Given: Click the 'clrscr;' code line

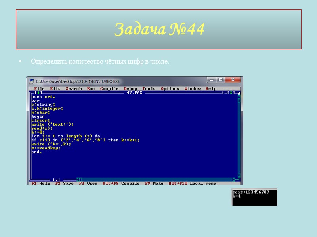Looking at the screenshot, I should coord(41,120).
